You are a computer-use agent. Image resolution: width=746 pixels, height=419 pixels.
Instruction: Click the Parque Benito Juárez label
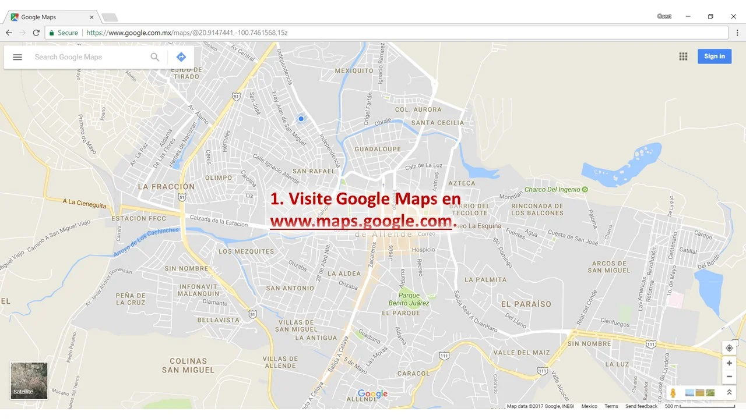click(409, 299)
